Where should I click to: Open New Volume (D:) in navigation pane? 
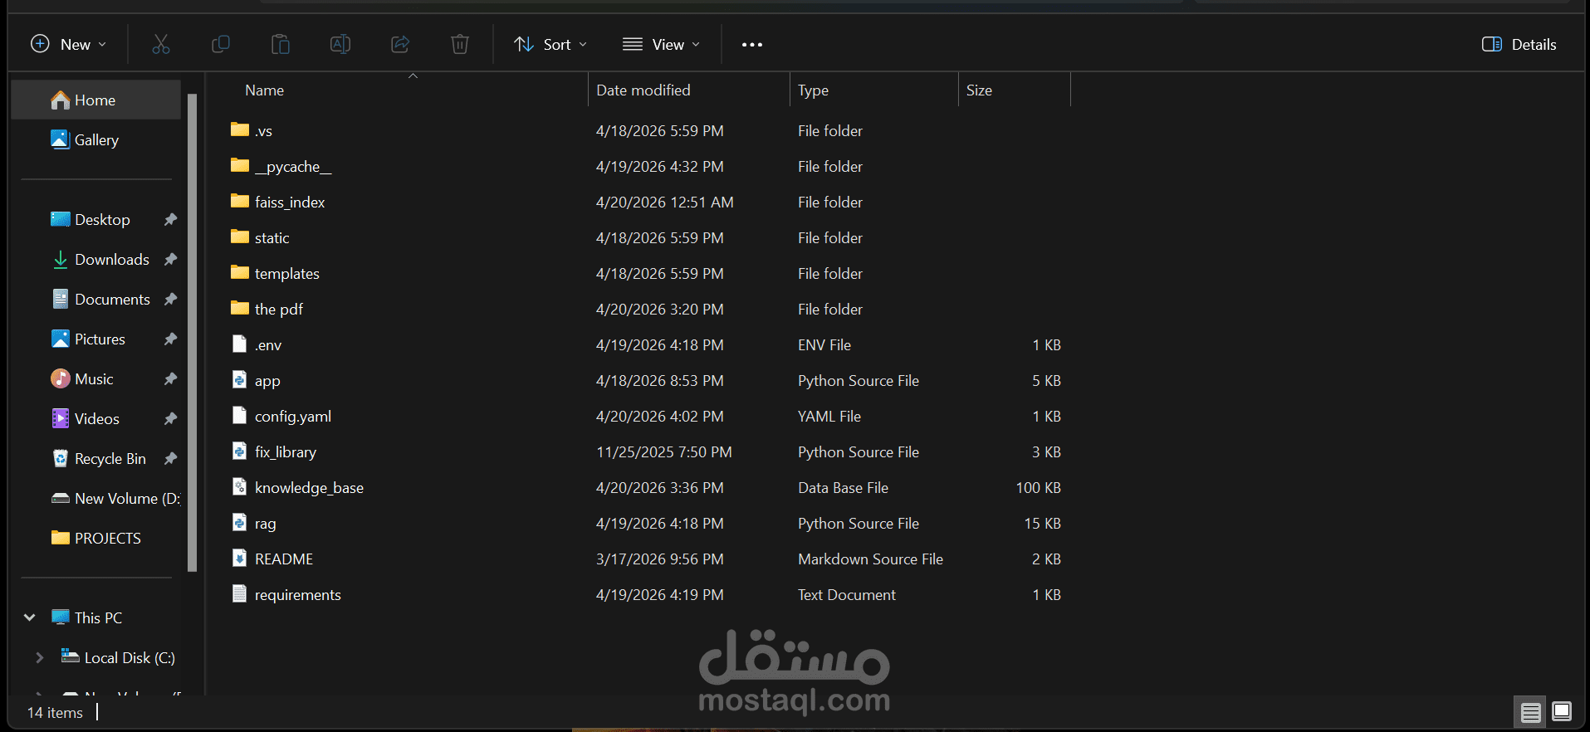115,499
